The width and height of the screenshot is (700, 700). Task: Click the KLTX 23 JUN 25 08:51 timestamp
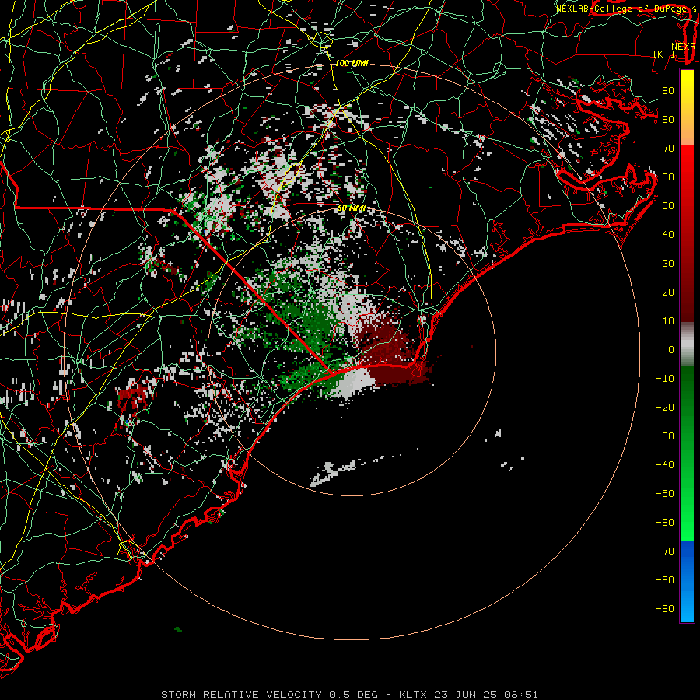468,695
